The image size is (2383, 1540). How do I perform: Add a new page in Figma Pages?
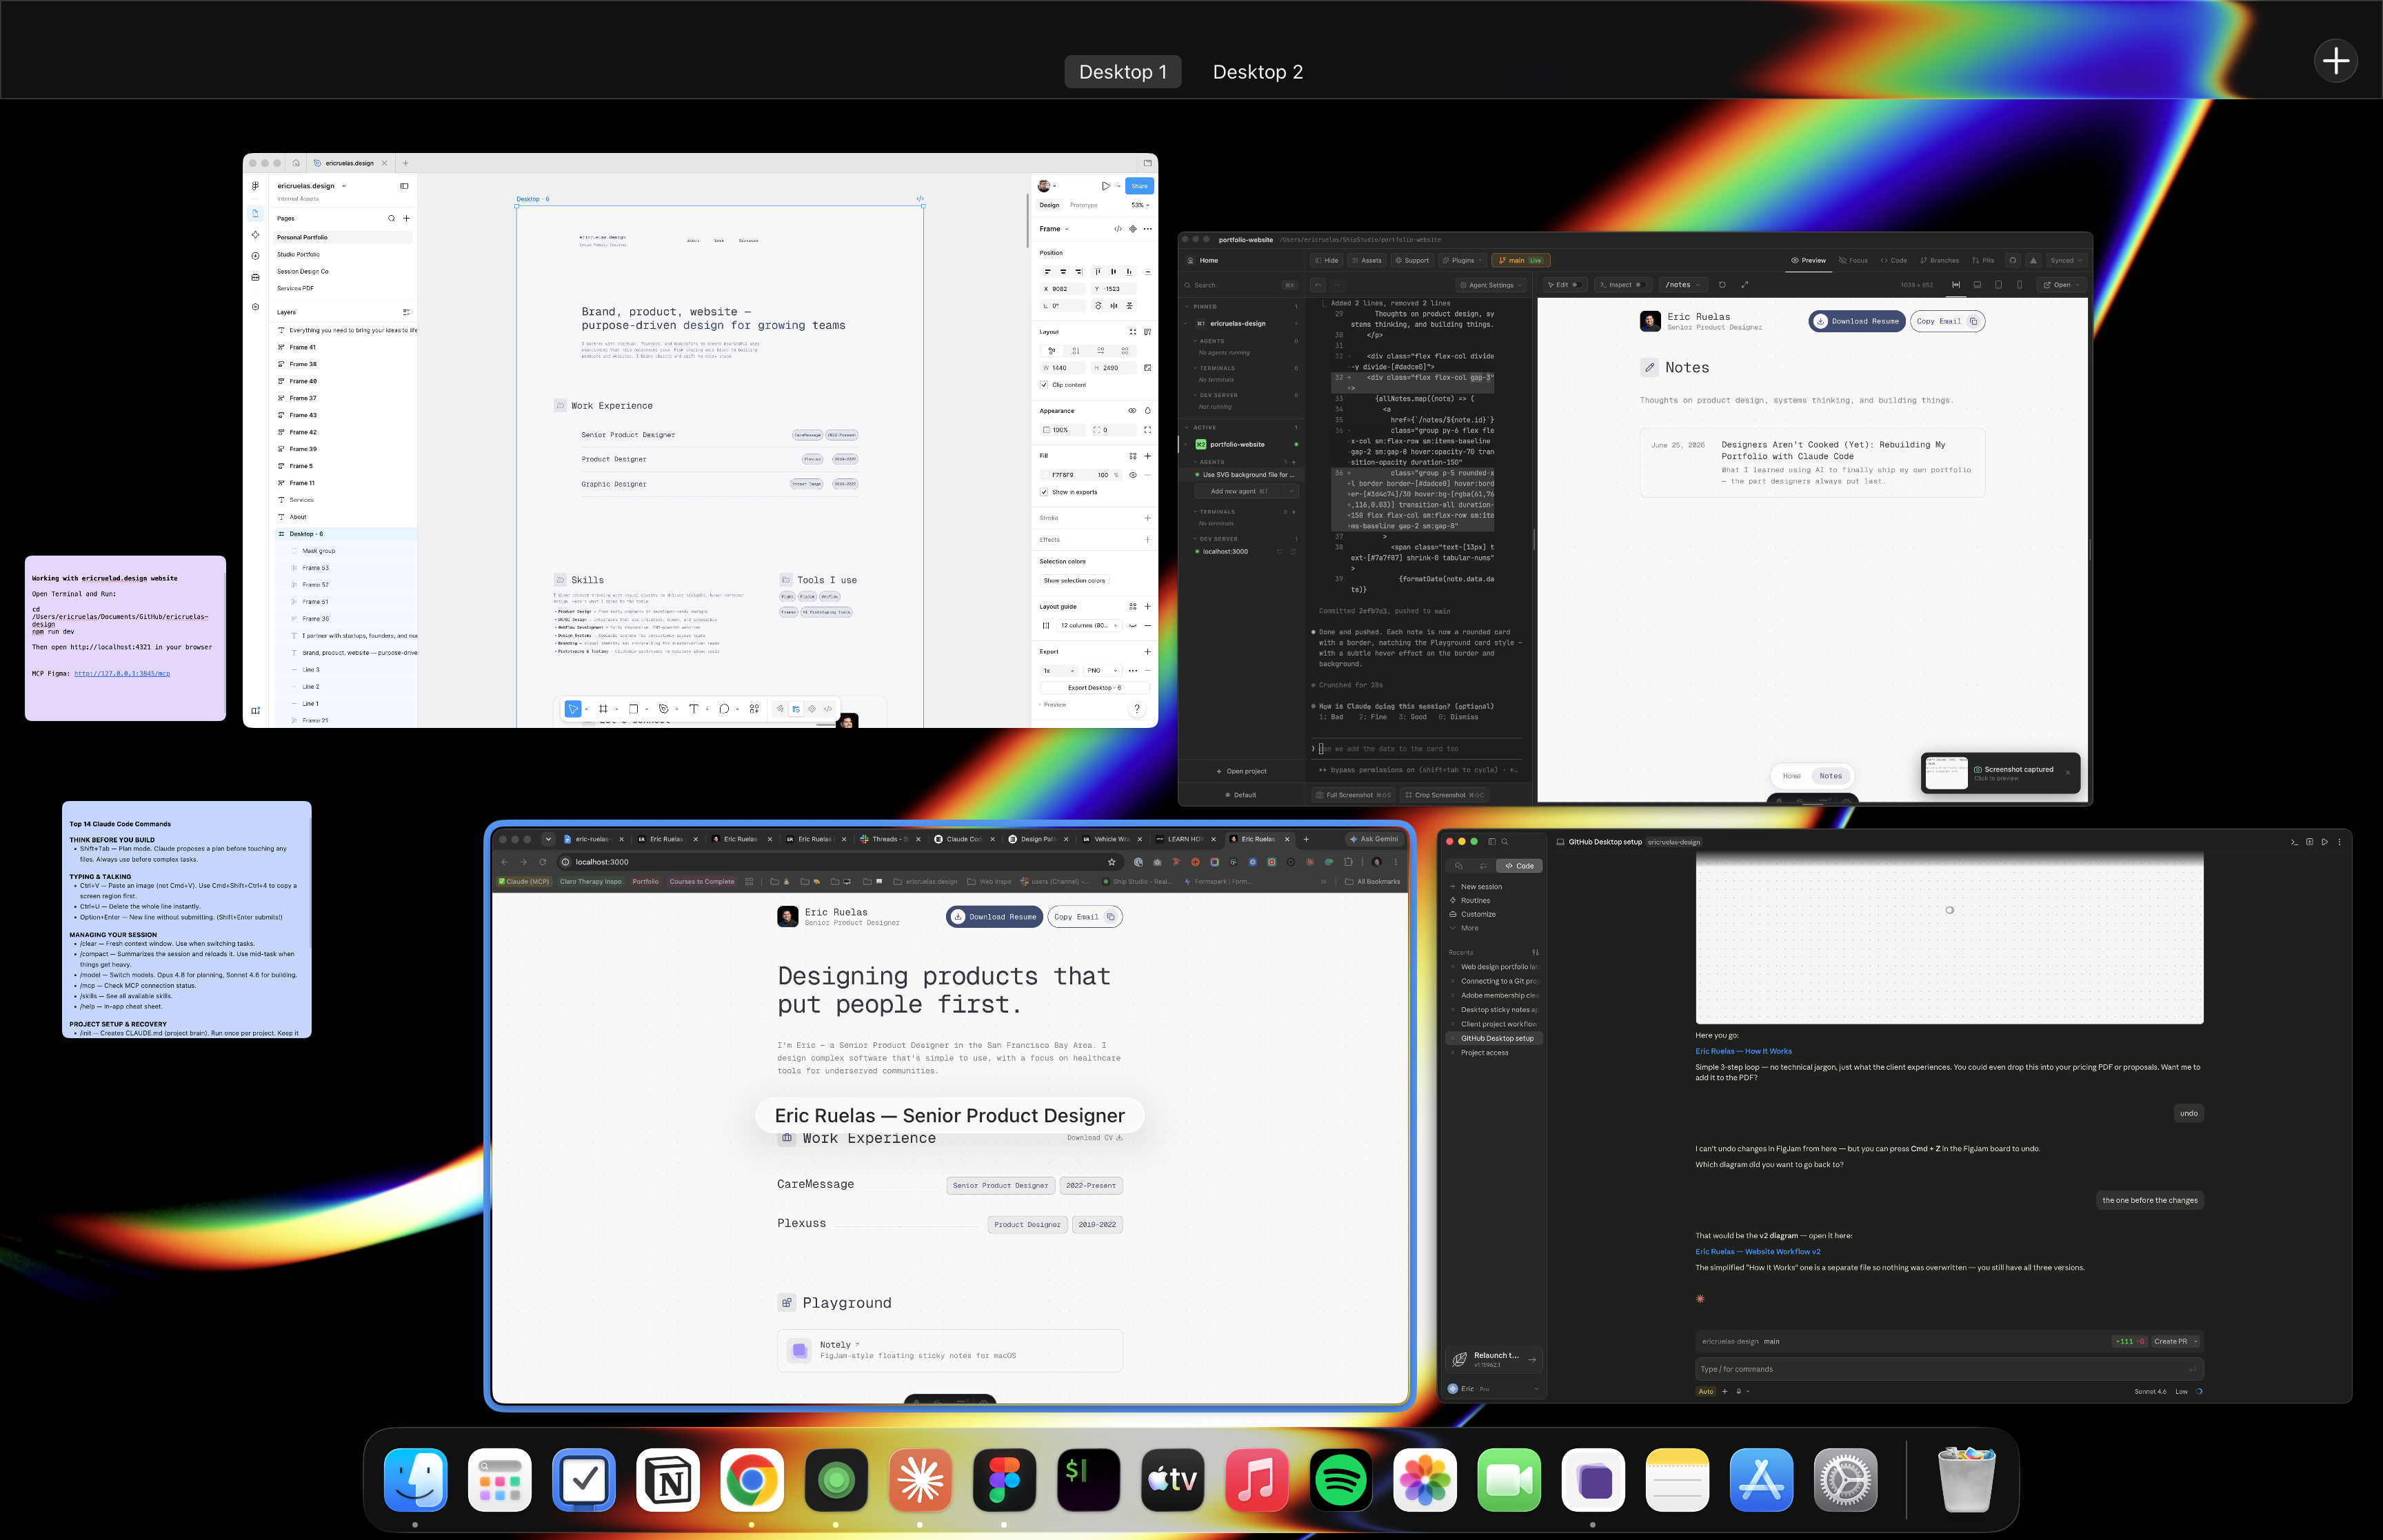406,218
